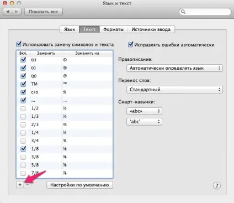
Task: Click the © replacement symbol cell
Action: [x=65, y=60]
